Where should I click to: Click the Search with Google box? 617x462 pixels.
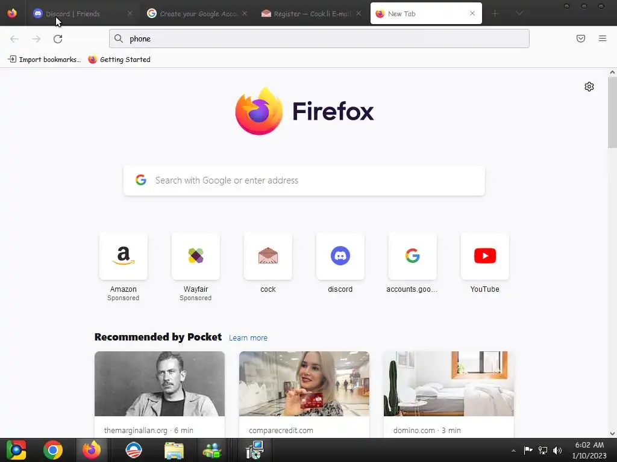click(304, 180)
